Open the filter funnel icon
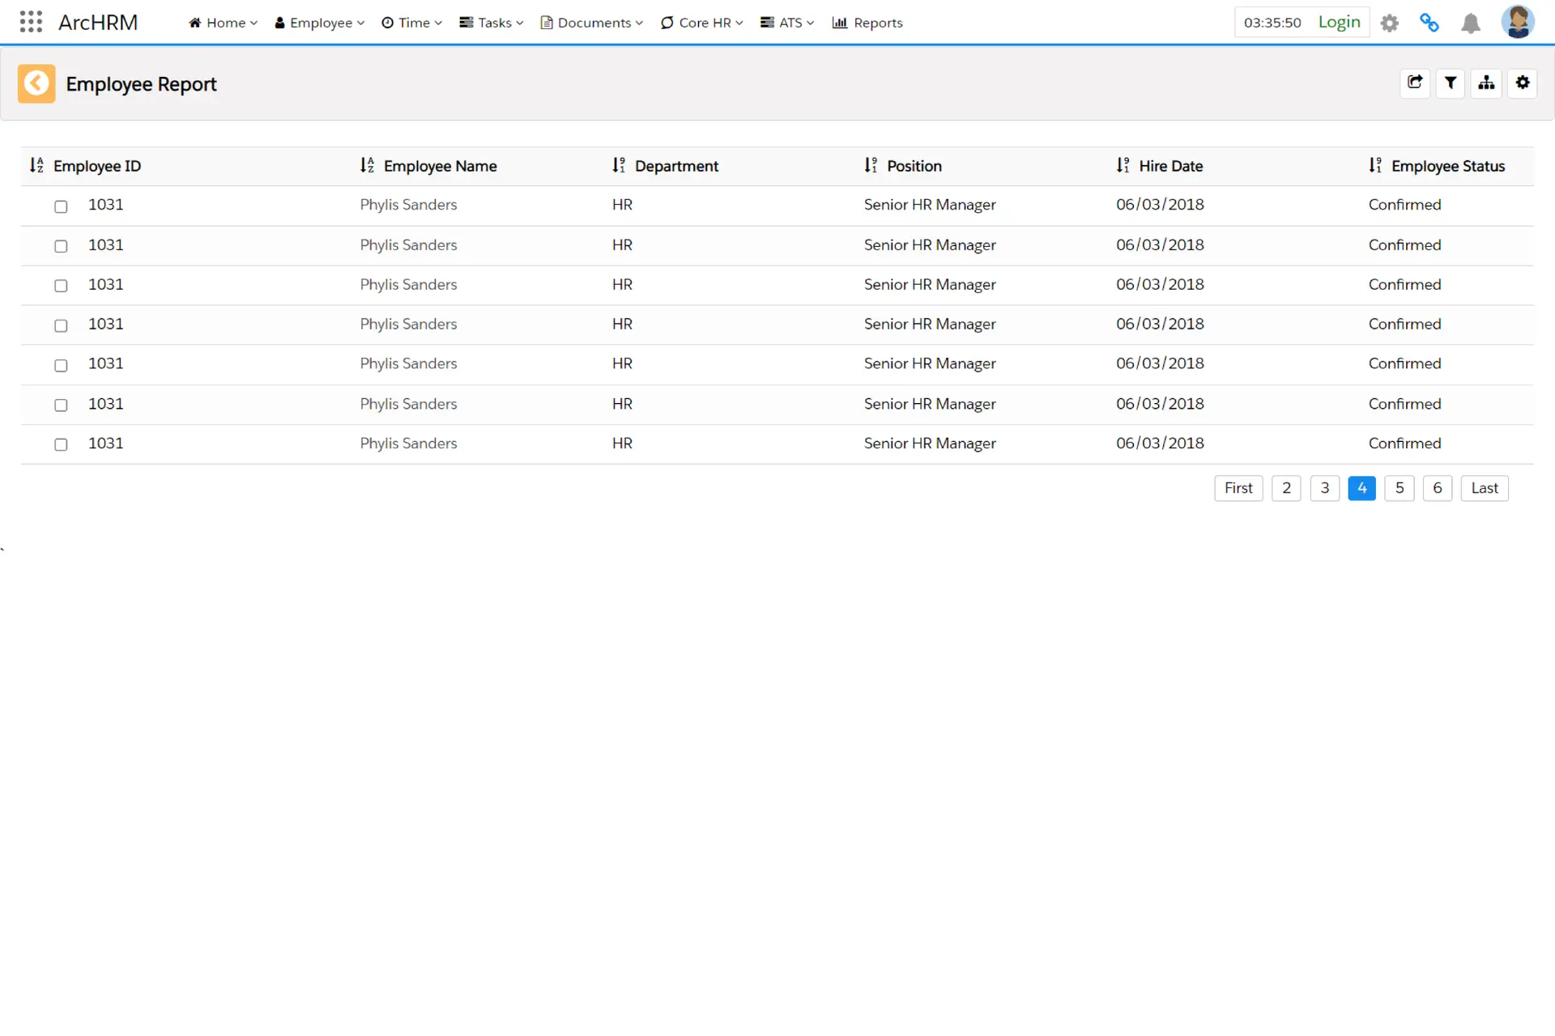1555x1036 pixels. click(1451, 83)
